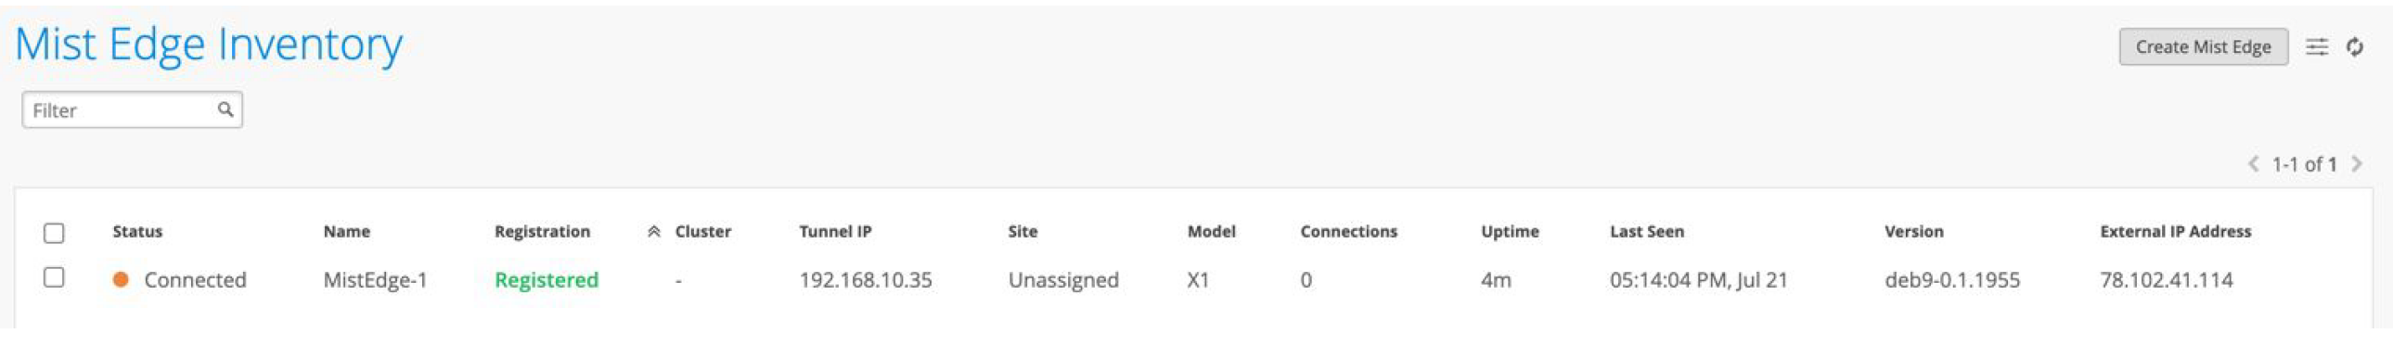The image size is (2393, 359).
Task: Open table column settings icon
Action: [2317, 46]
